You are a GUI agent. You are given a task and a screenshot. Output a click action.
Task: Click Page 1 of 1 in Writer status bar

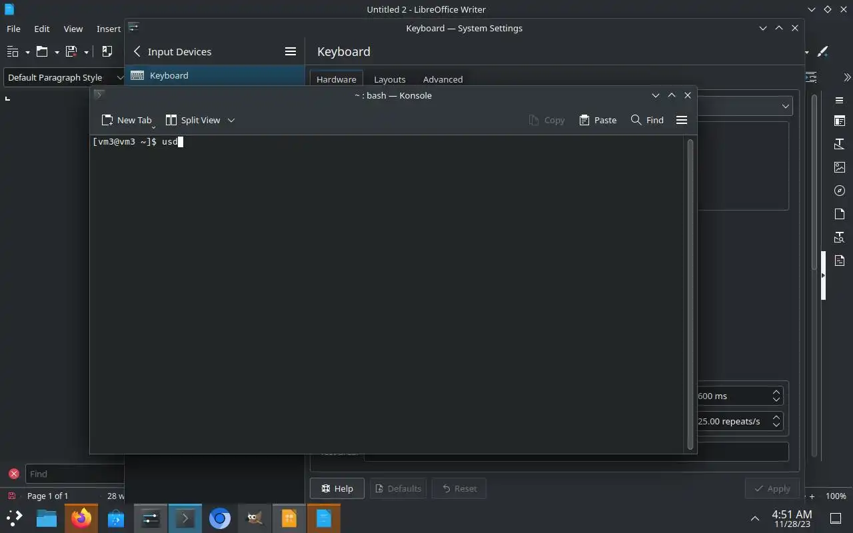(x=47, y=496)
